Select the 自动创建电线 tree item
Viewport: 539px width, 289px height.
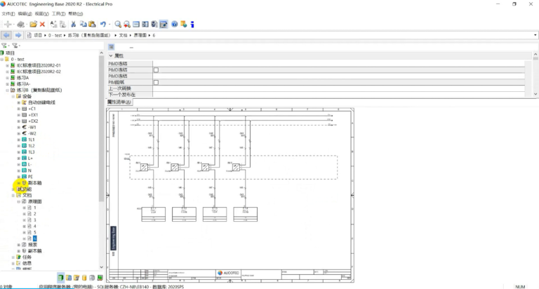[41, 102]
